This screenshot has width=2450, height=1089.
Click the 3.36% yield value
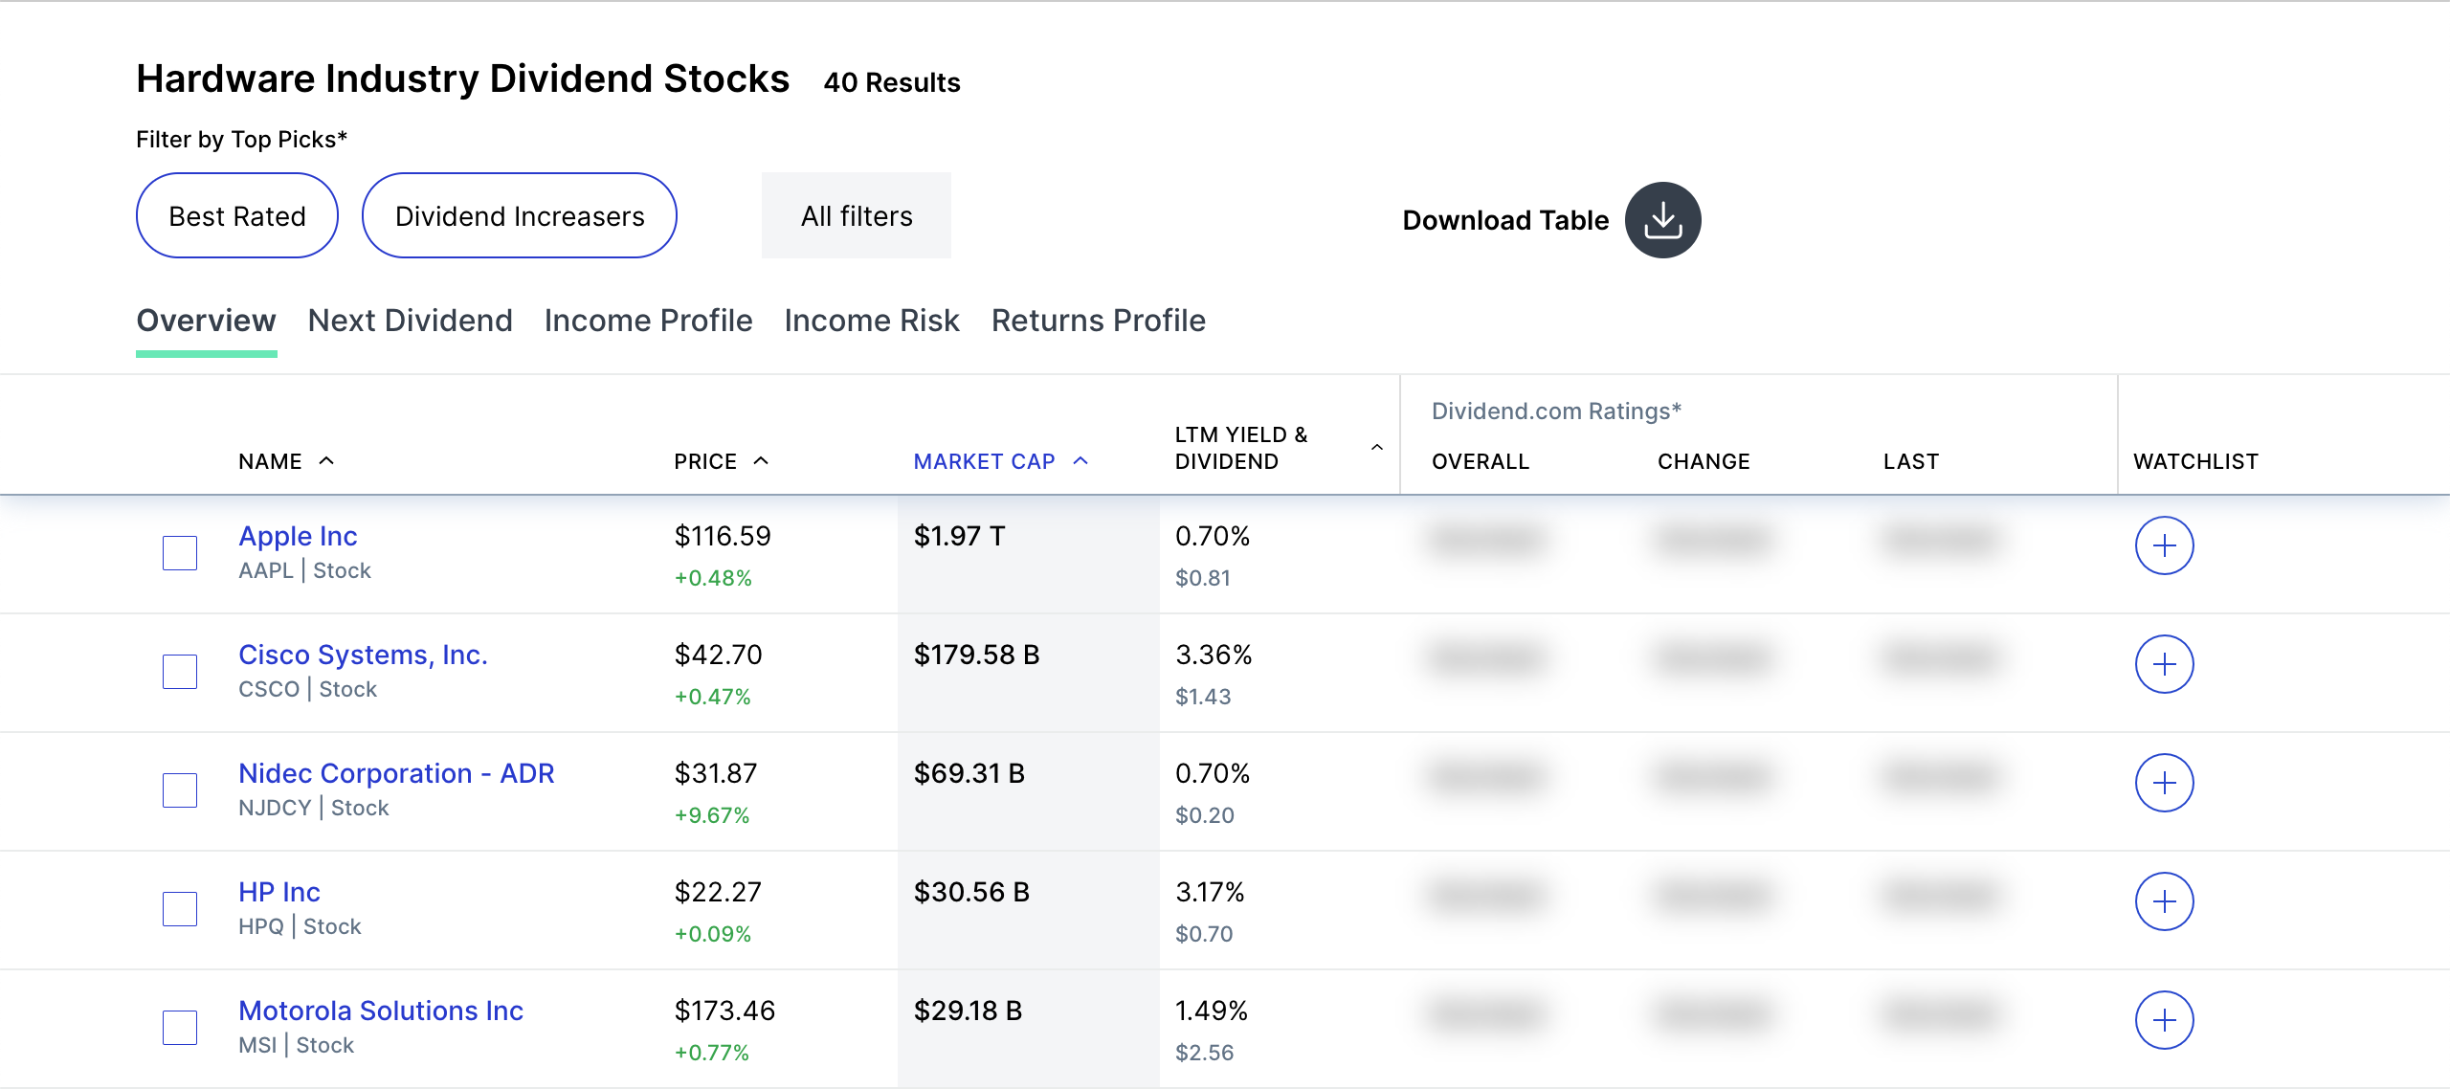point(1214,655)
